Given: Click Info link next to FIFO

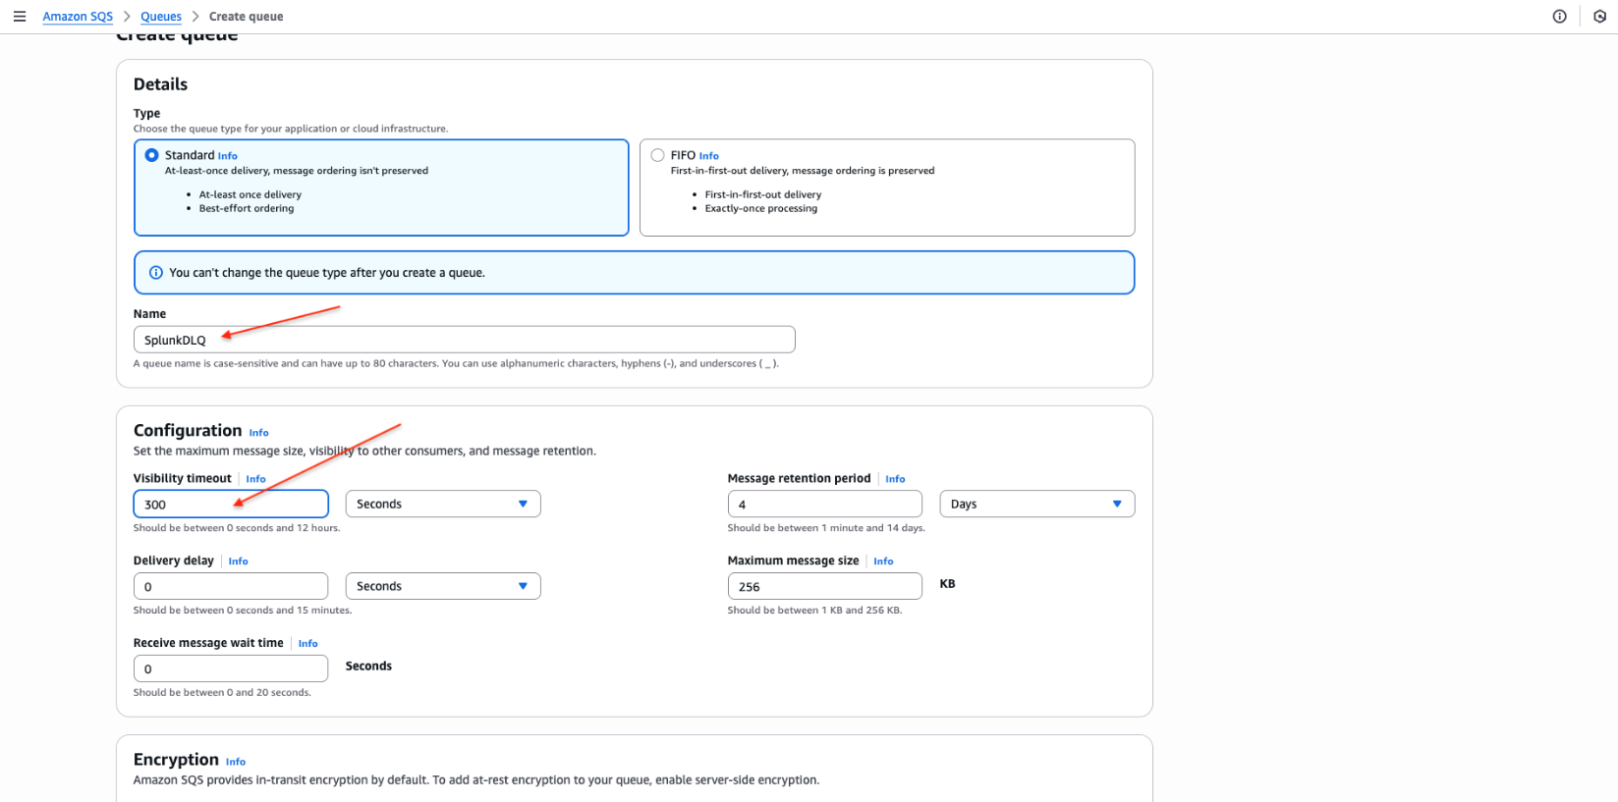Looking at the screenshot, I should point(708,156).
